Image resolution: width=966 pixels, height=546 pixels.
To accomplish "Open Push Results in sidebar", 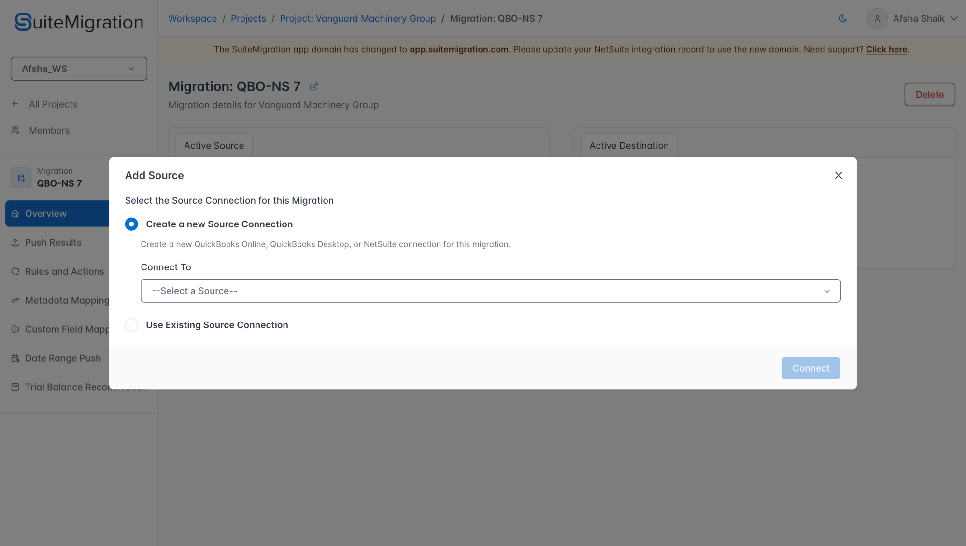I will coord(53,242).
